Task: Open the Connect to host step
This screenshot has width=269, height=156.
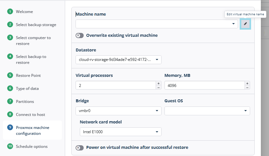Action: [30, 115]
